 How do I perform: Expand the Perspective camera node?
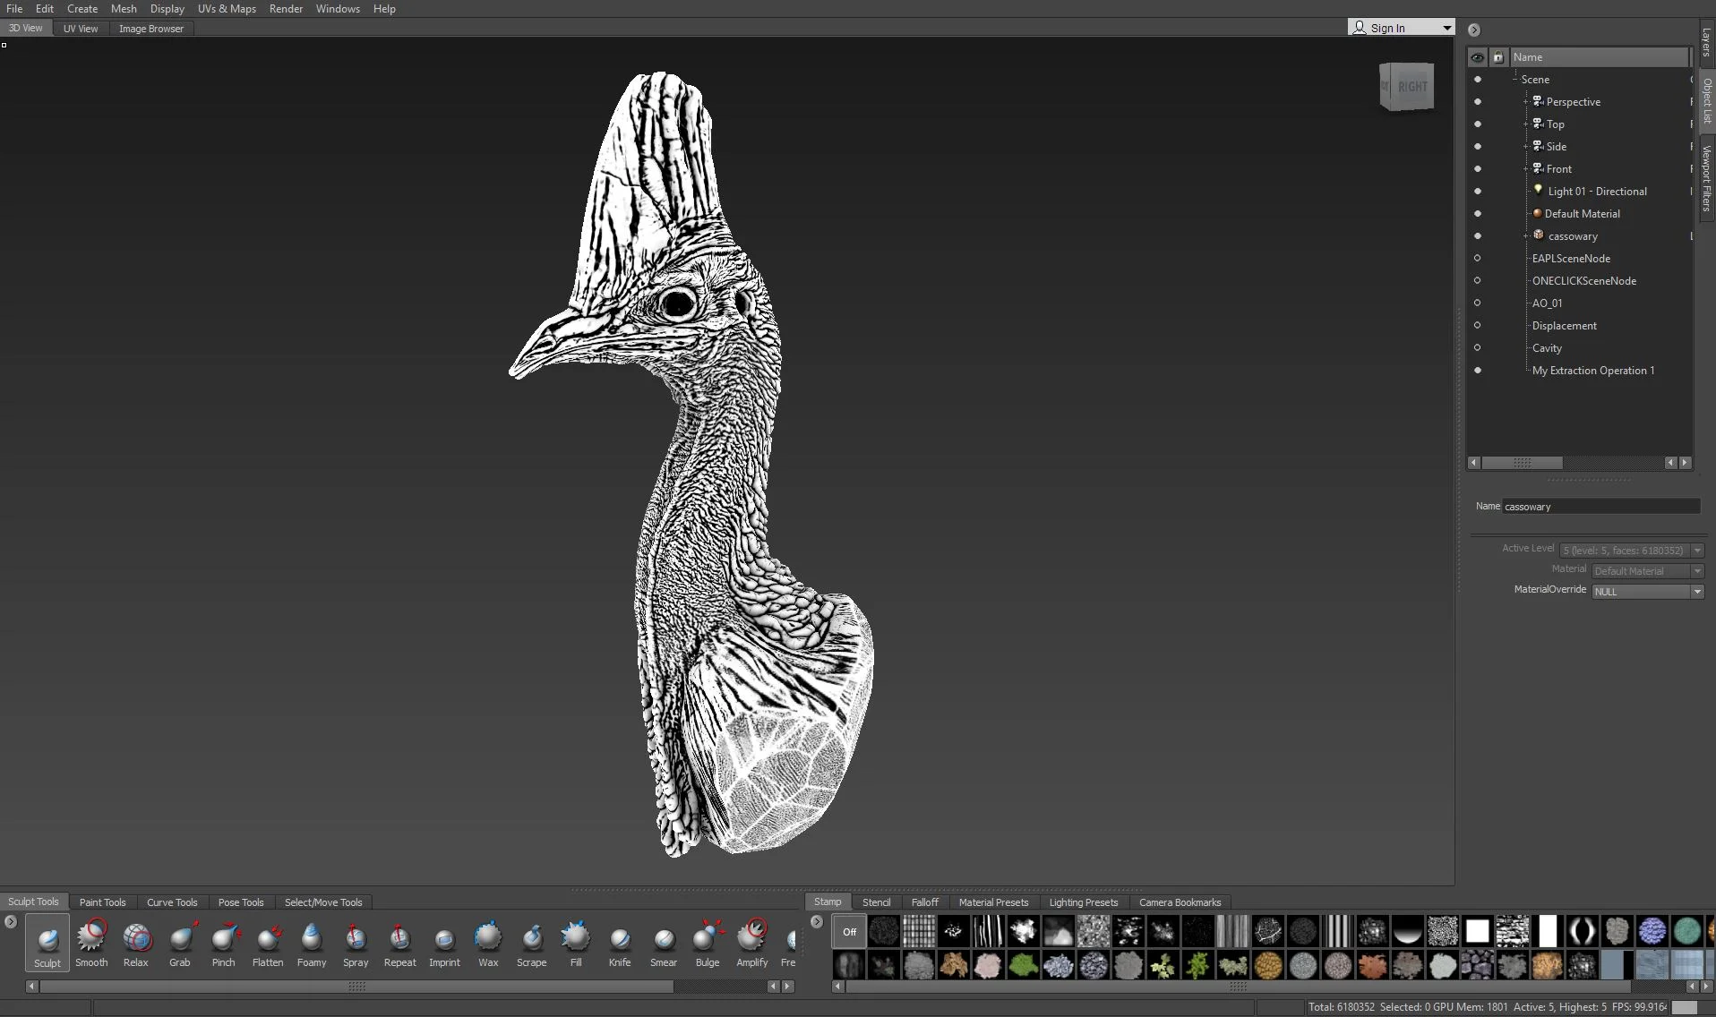click(1526, 101)
